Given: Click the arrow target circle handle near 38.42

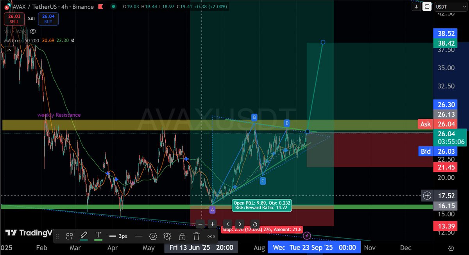Looking at the screenshot, I should [323, 42].
